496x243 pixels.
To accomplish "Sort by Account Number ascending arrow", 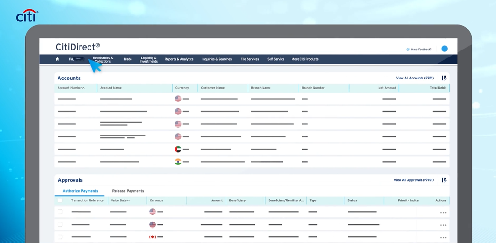I will pyautogui.click(x=83, y=88).
